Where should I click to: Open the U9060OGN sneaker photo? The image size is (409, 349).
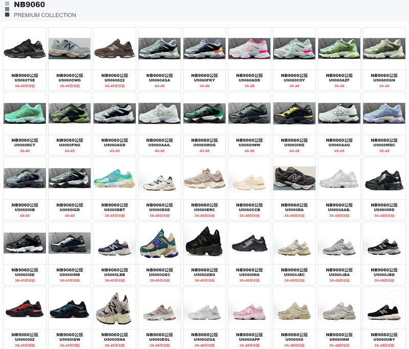[x=384, y=49]
